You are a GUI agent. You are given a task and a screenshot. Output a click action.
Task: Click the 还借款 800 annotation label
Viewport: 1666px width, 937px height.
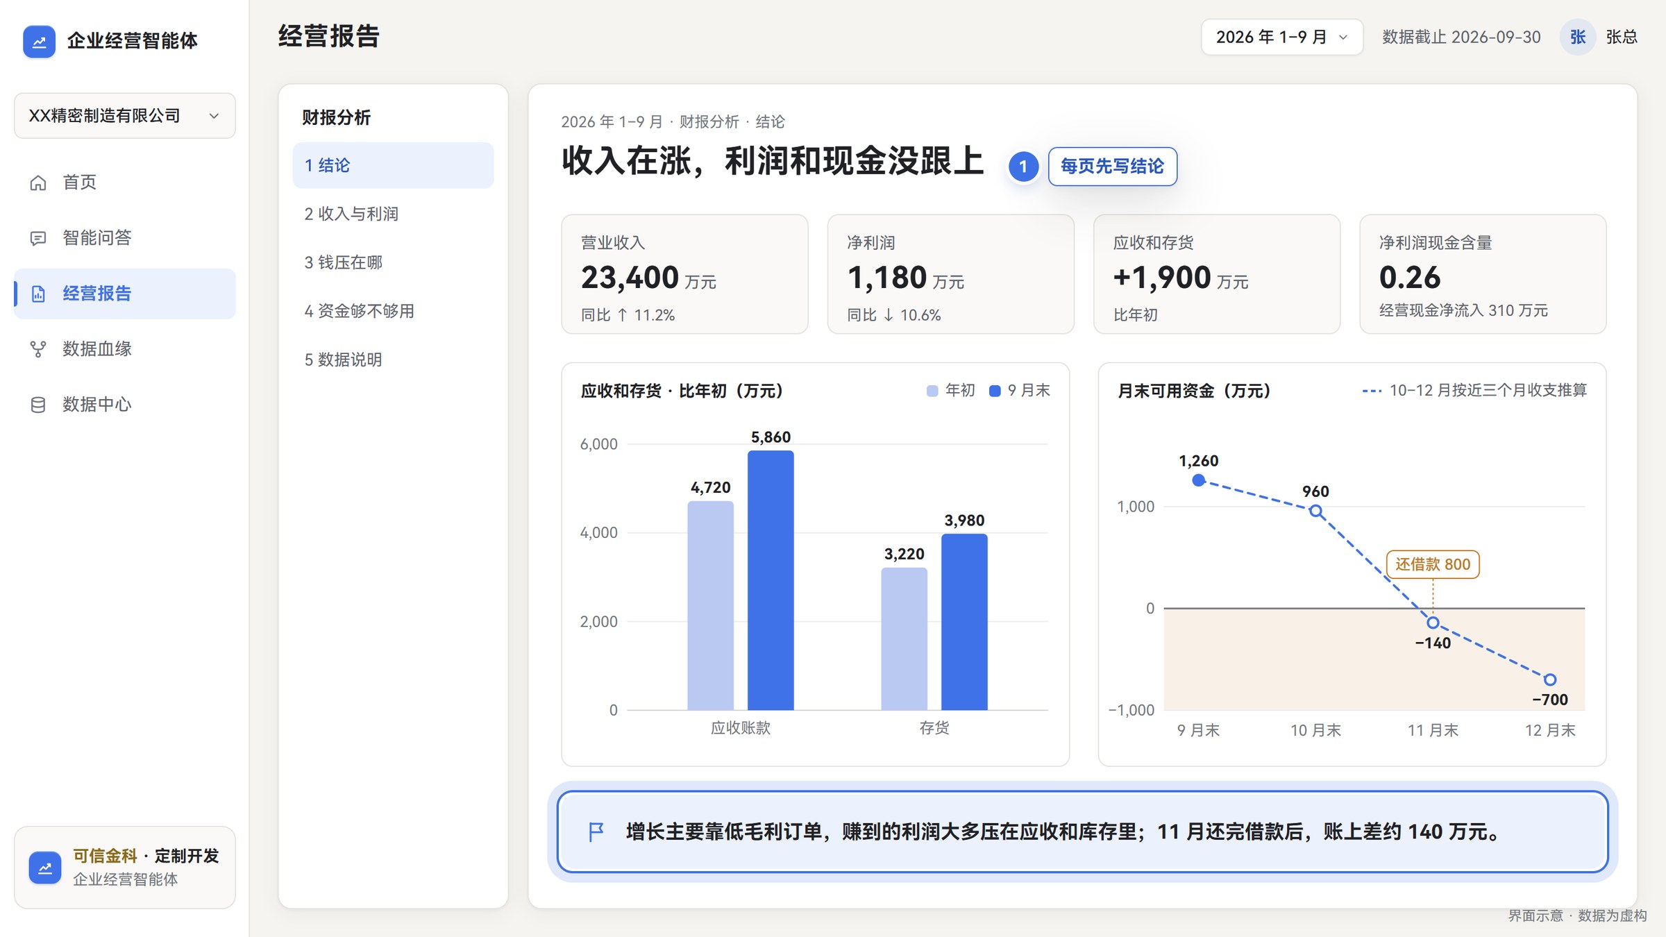click(x=1433, y=564)
